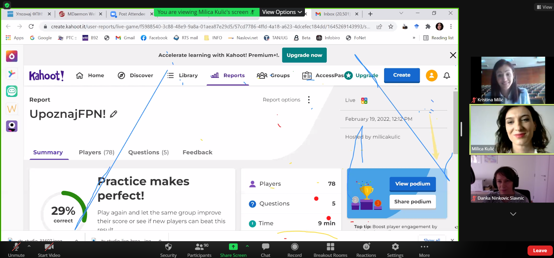Open Breakout Rooms in Zoom
This screenshot has height=258, width=554.
[x=330, y=250]
